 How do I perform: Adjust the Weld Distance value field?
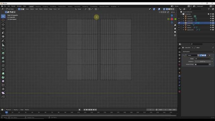203,62
